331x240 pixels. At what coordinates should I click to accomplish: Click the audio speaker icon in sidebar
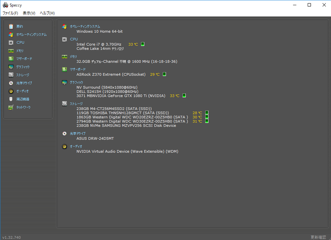11,91
